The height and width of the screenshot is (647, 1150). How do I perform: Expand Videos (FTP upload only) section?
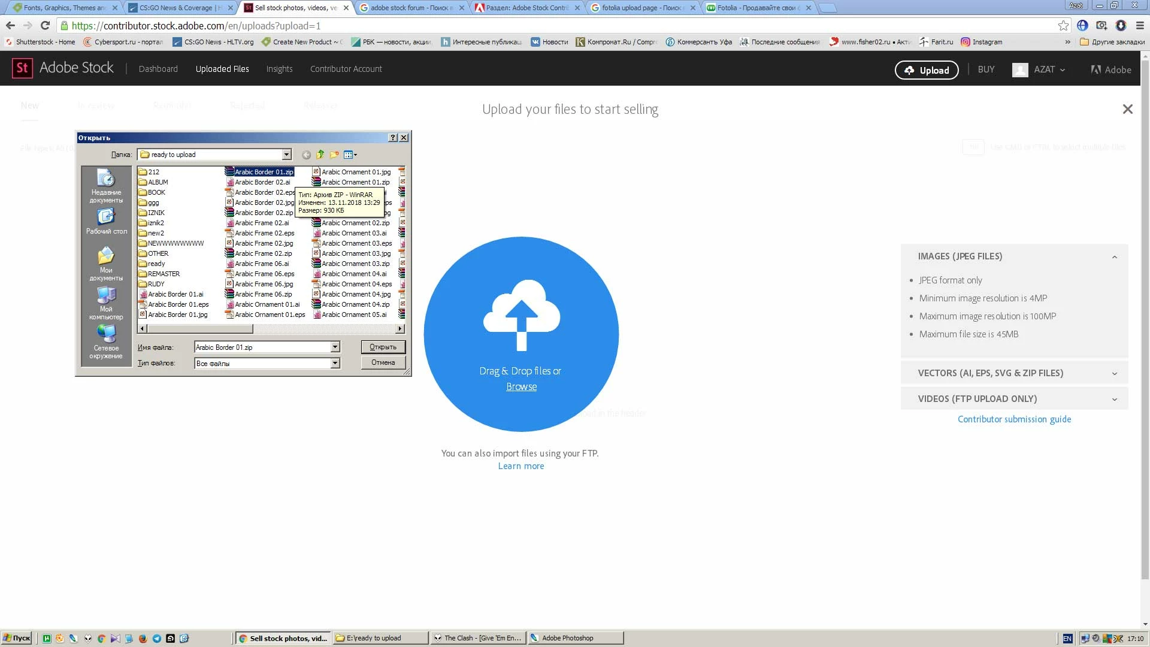(1014, 398)
